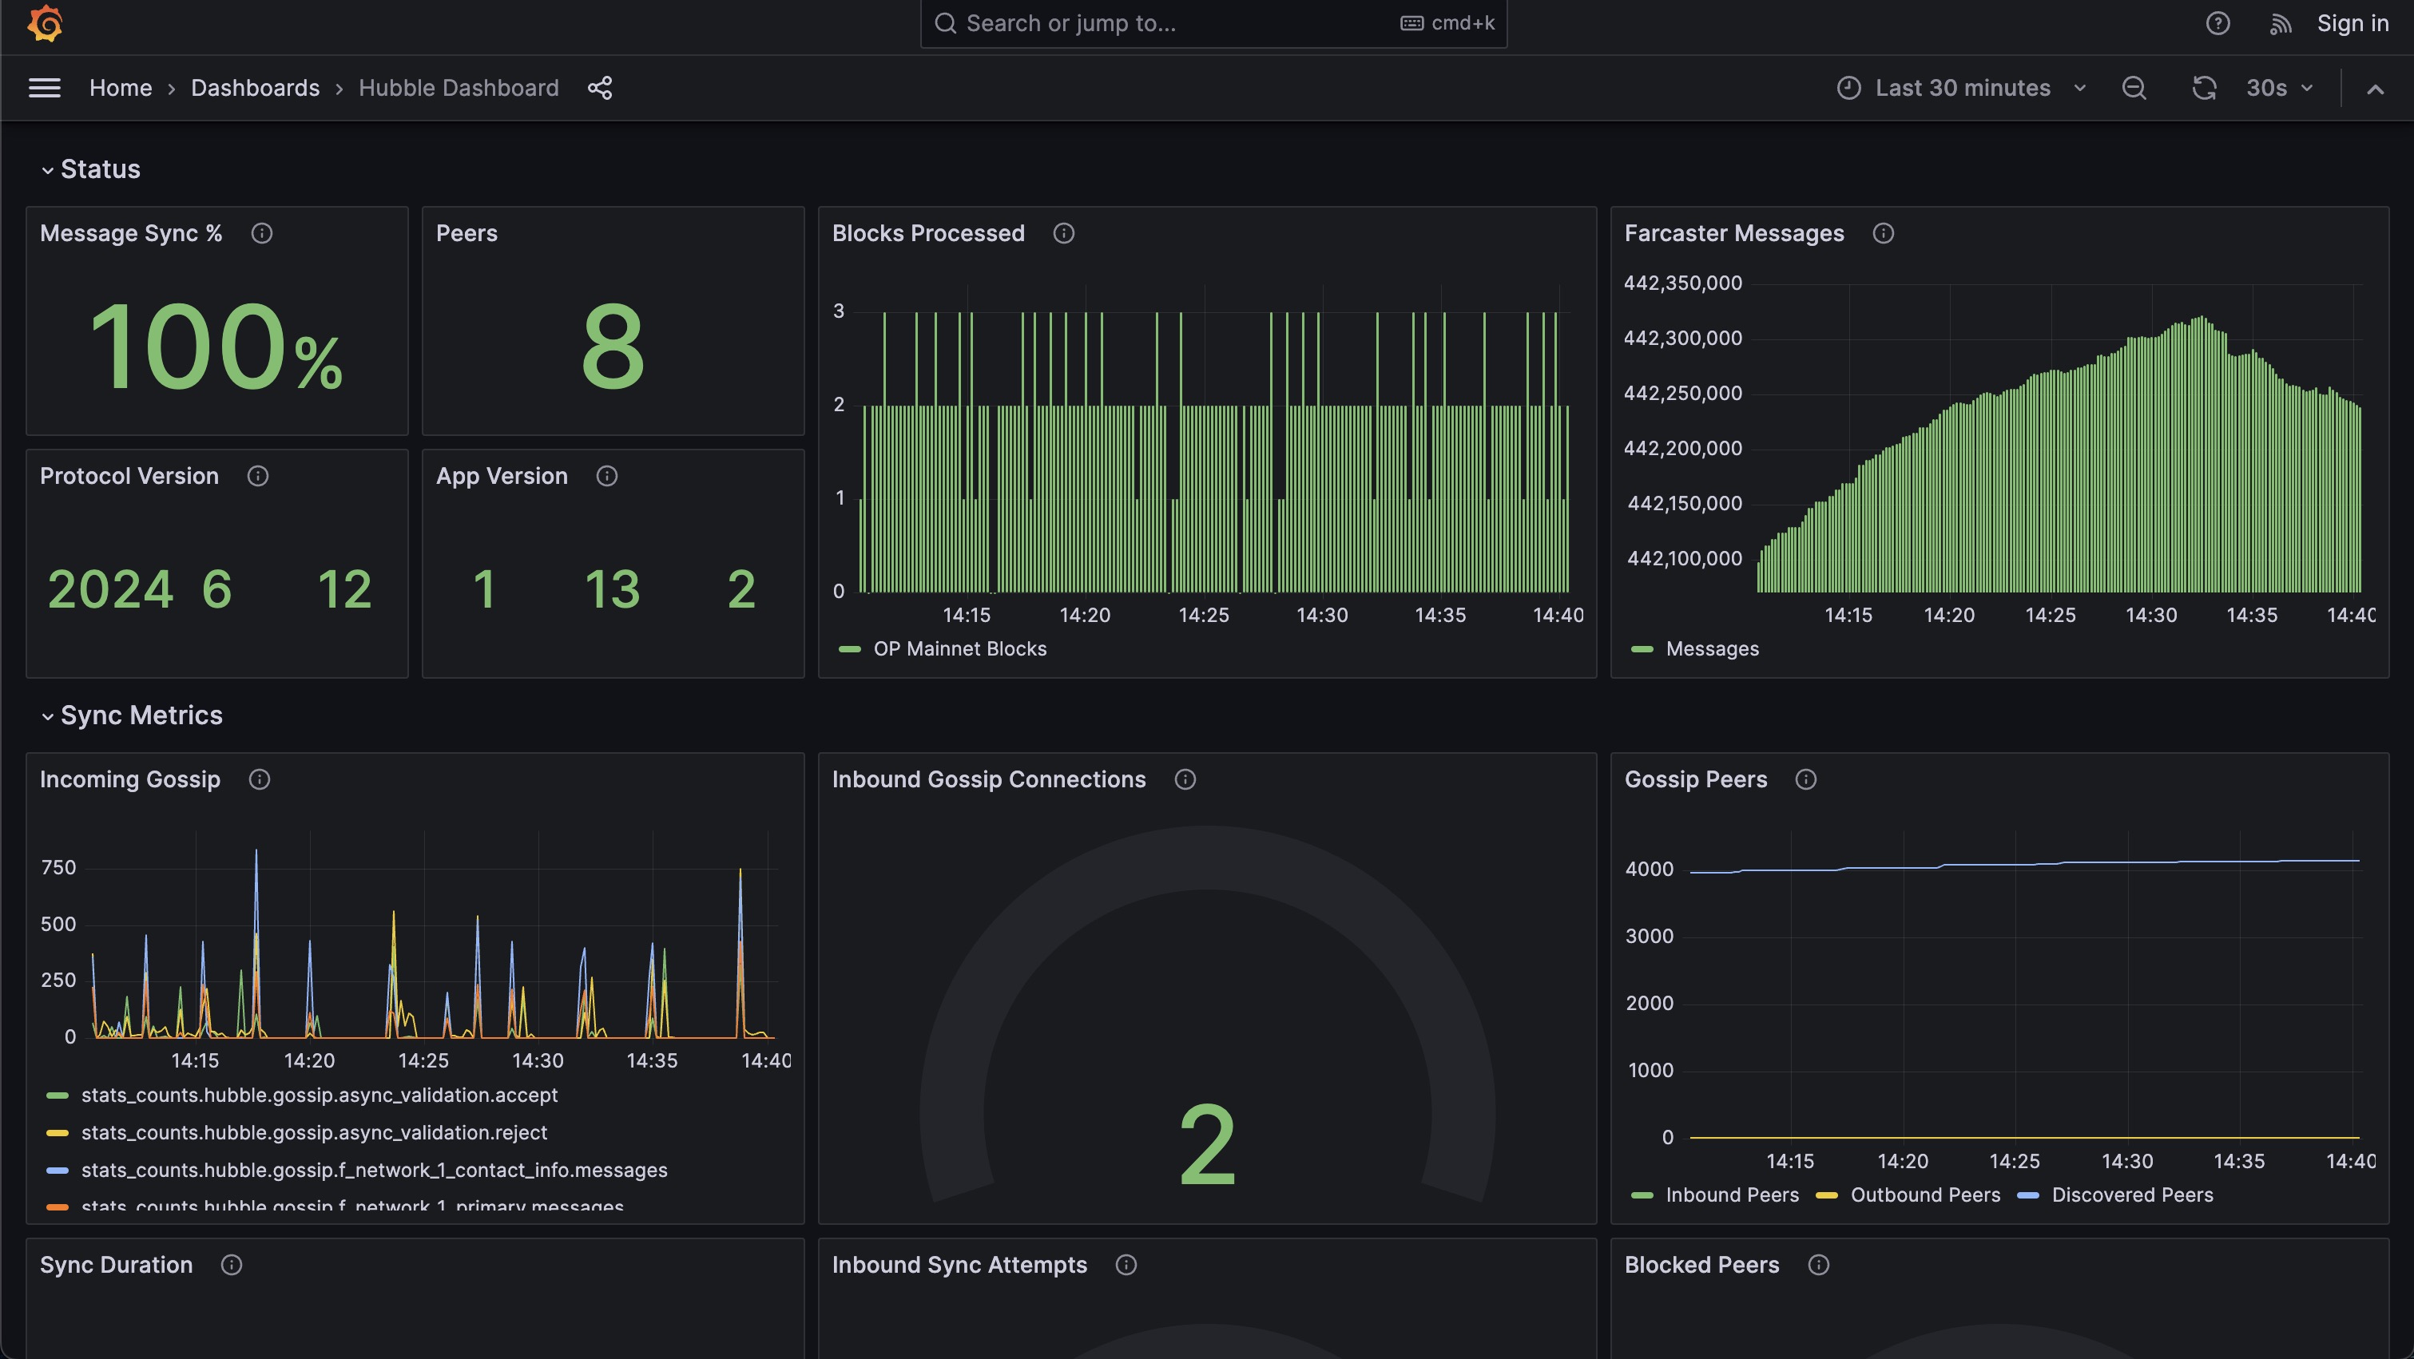
Task: Open the Last 30 minutes time range dropdown
Action: point(1963,88)
